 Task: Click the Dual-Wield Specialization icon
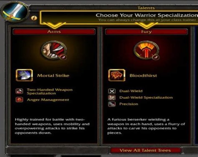(x=112, y=98)
